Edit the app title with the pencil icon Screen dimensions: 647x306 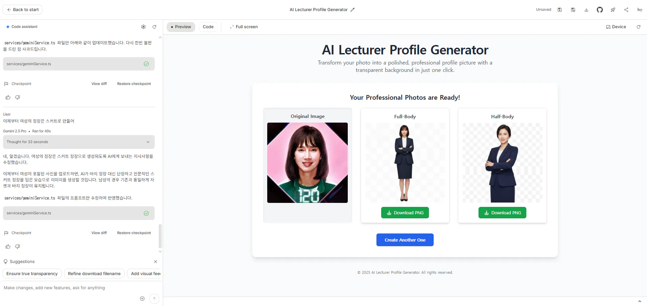352,10
